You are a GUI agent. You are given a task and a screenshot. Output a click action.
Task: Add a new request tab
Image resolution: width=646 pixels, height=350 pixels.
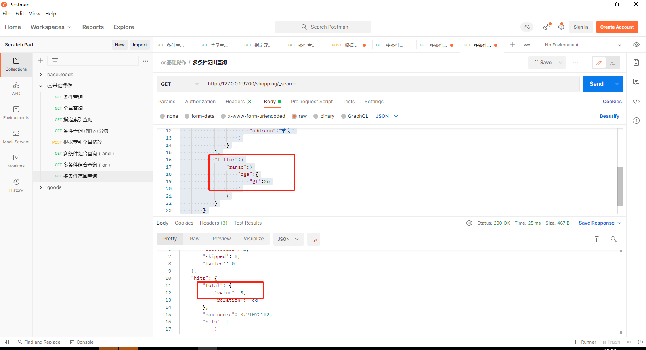tap(512, 45)
